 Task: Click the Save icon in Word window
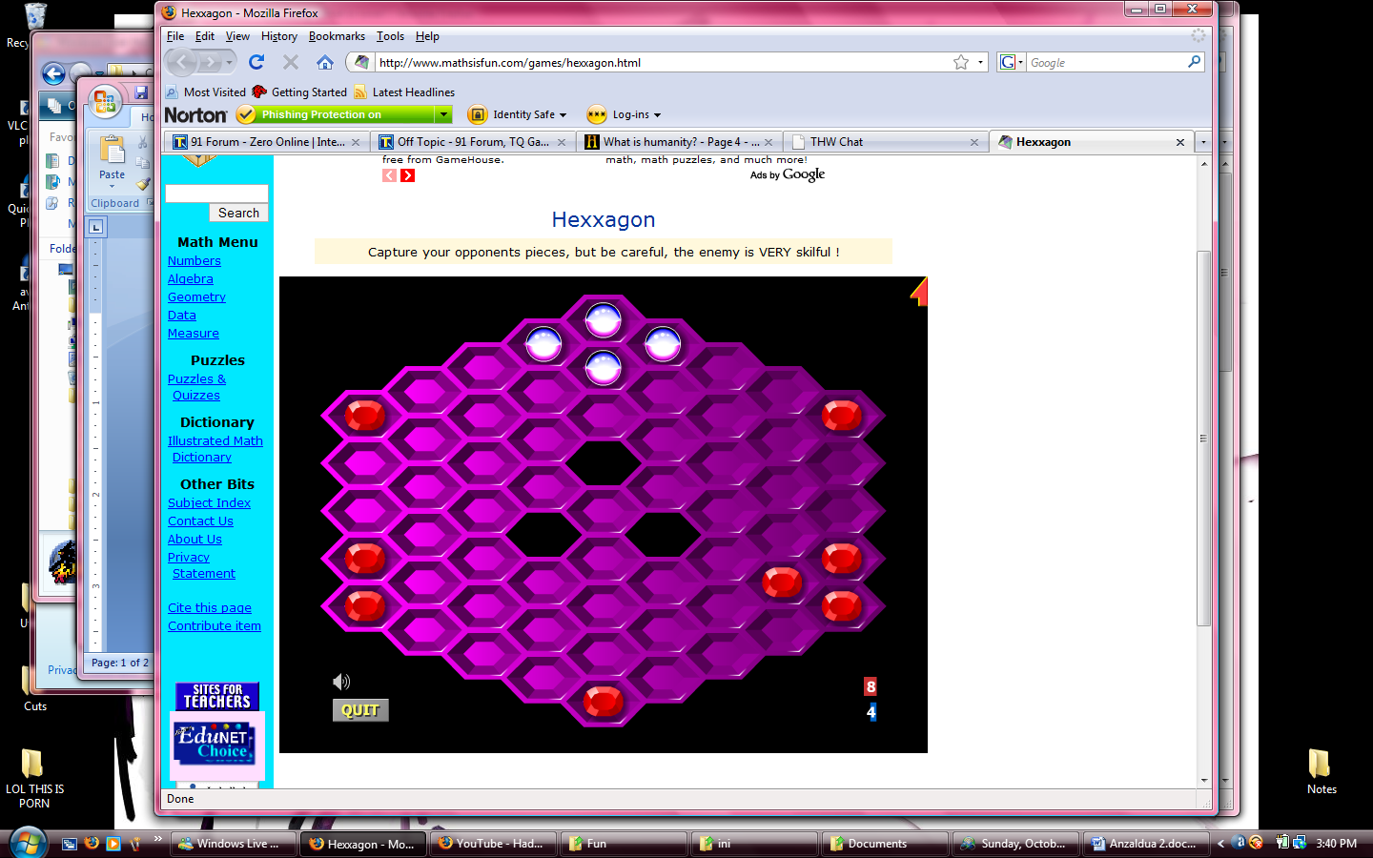(x=141, y=92)
